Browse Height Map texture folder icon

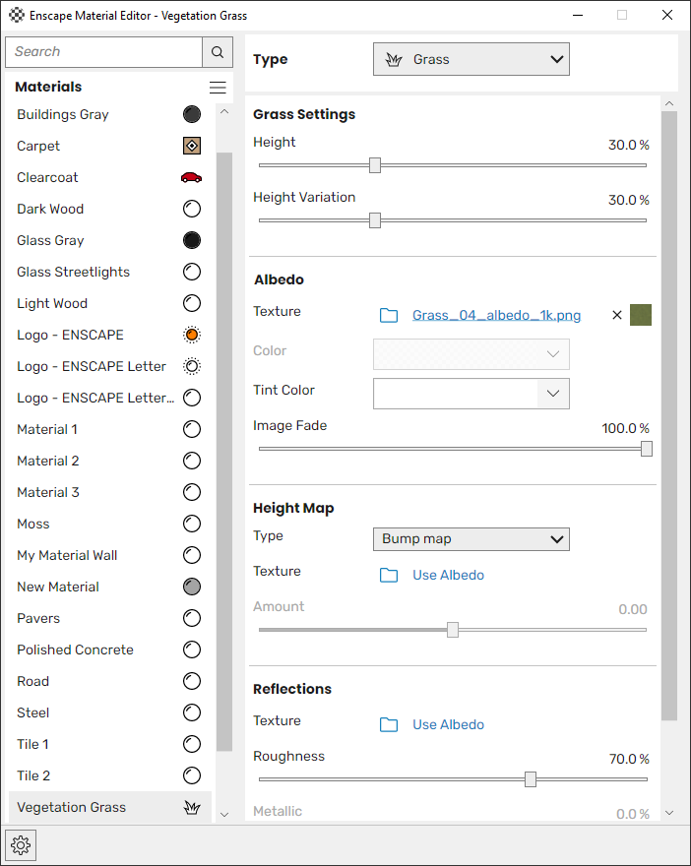click(x=389, y=575)
